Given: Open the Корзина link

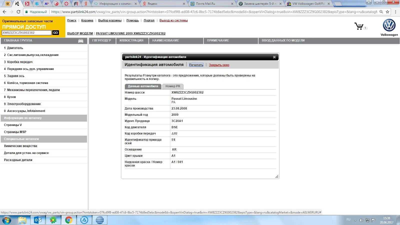Looking at the screenshot, I should [87, 20].
